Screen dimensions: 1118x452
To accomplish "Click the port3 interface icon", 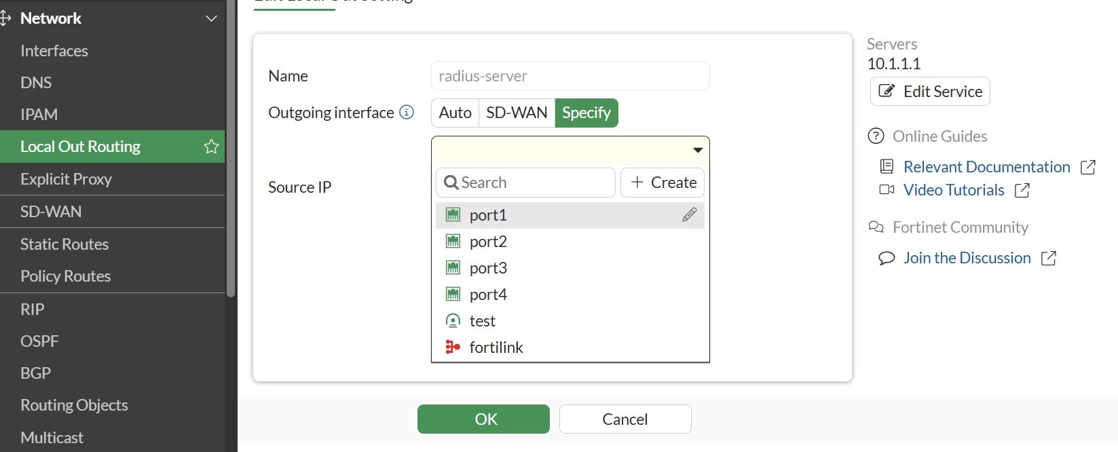I will pos(453,267).
